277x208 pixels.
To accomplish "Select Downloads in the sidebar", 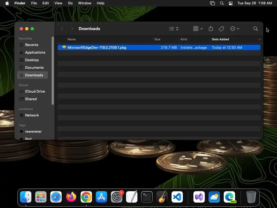I will (32, 75).
